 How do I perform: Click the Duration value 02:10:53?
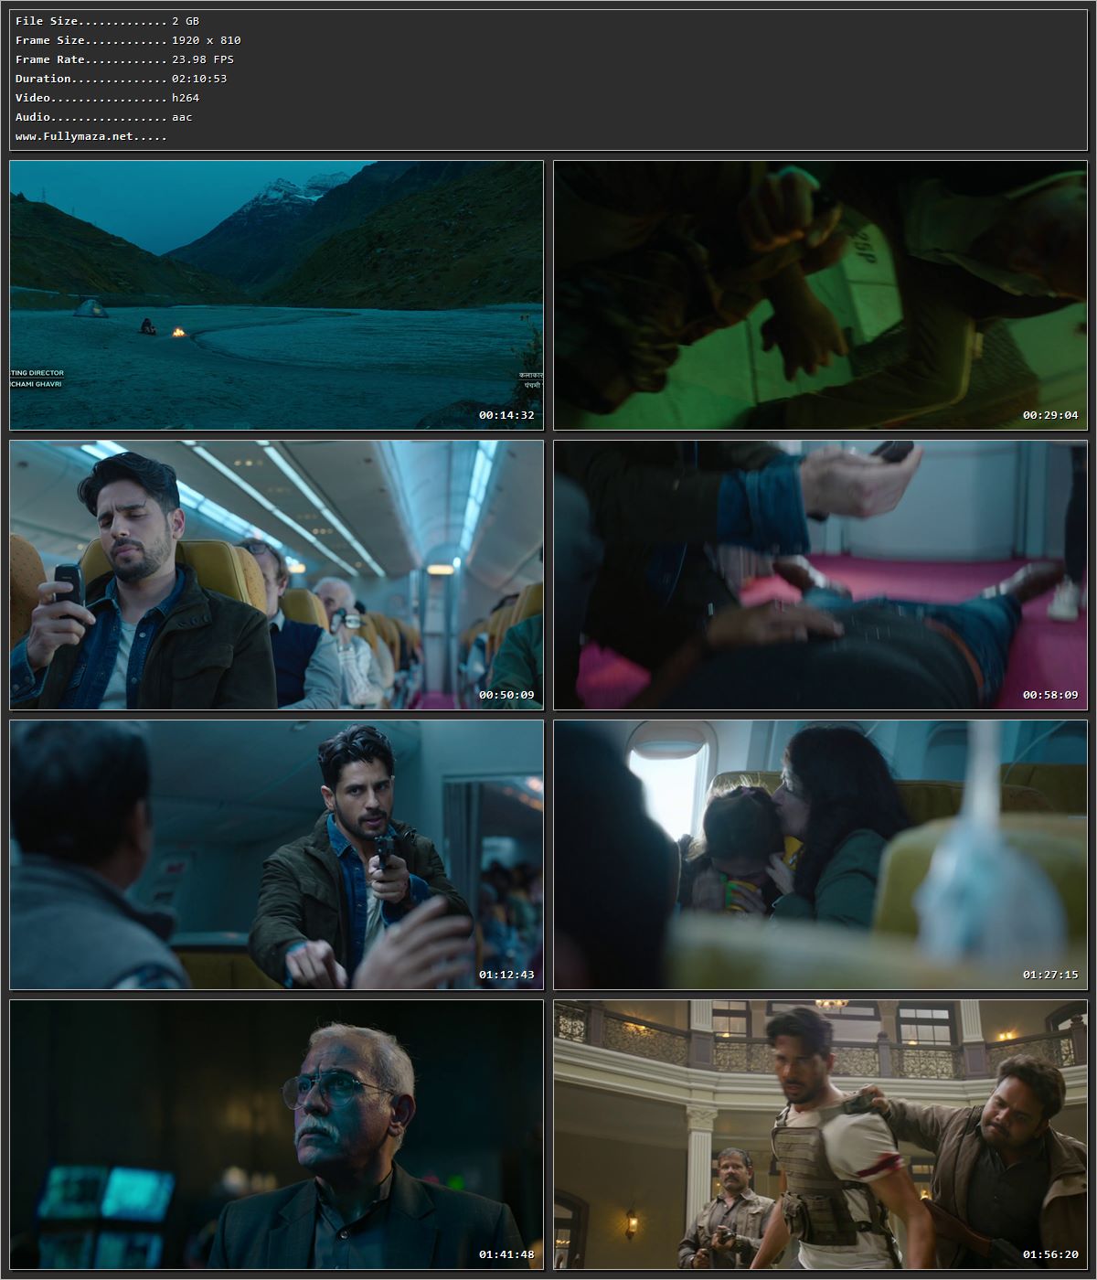pos(199,79)
